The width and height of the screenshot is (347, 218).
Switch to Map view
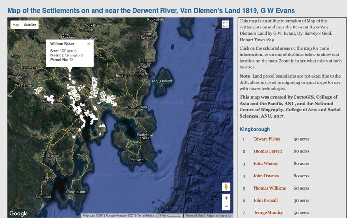16,24
